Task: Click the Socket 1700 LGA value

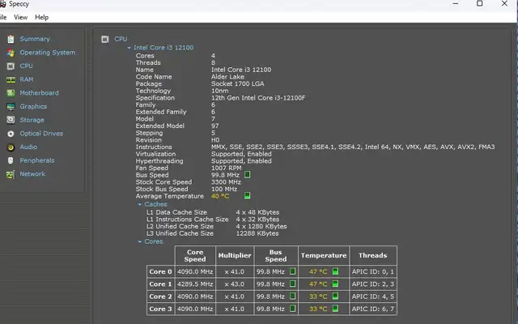Action: pyautogui.click(x=237, y=84)
